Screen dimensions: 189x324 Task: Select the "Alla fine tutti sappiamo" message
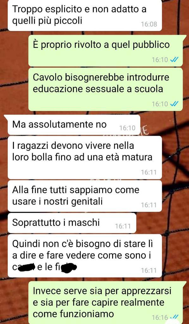click(x=85, y=196)
